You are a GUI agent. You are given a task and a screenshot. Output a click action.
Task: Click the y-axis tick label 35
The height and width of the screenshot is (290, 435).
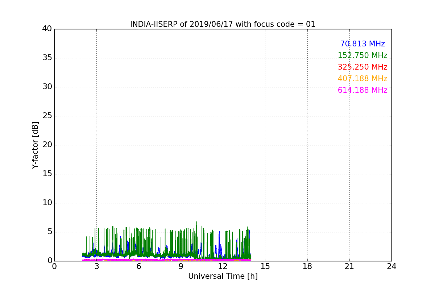[x=47, y=58]
